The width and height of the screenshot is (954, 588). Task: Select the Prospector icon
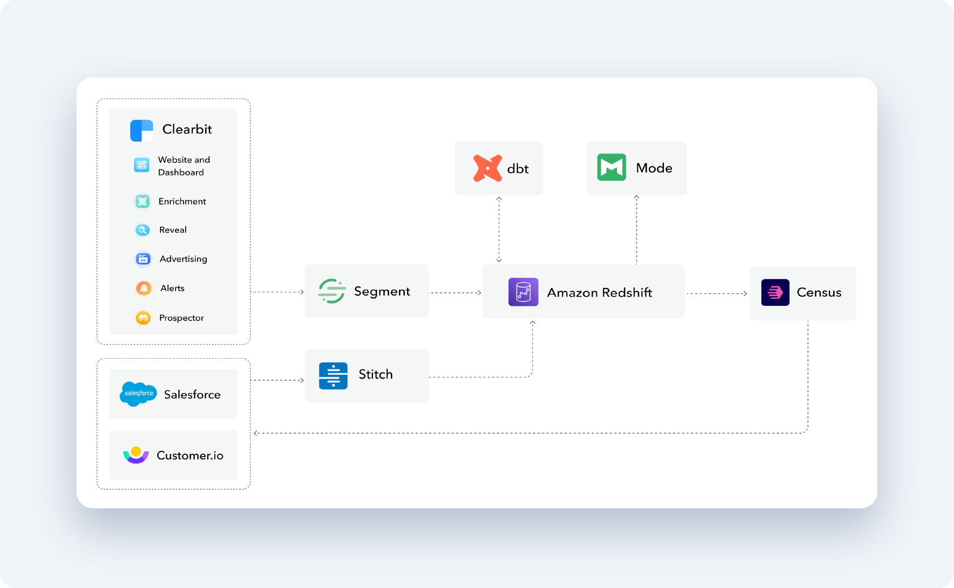click(143, 318)
